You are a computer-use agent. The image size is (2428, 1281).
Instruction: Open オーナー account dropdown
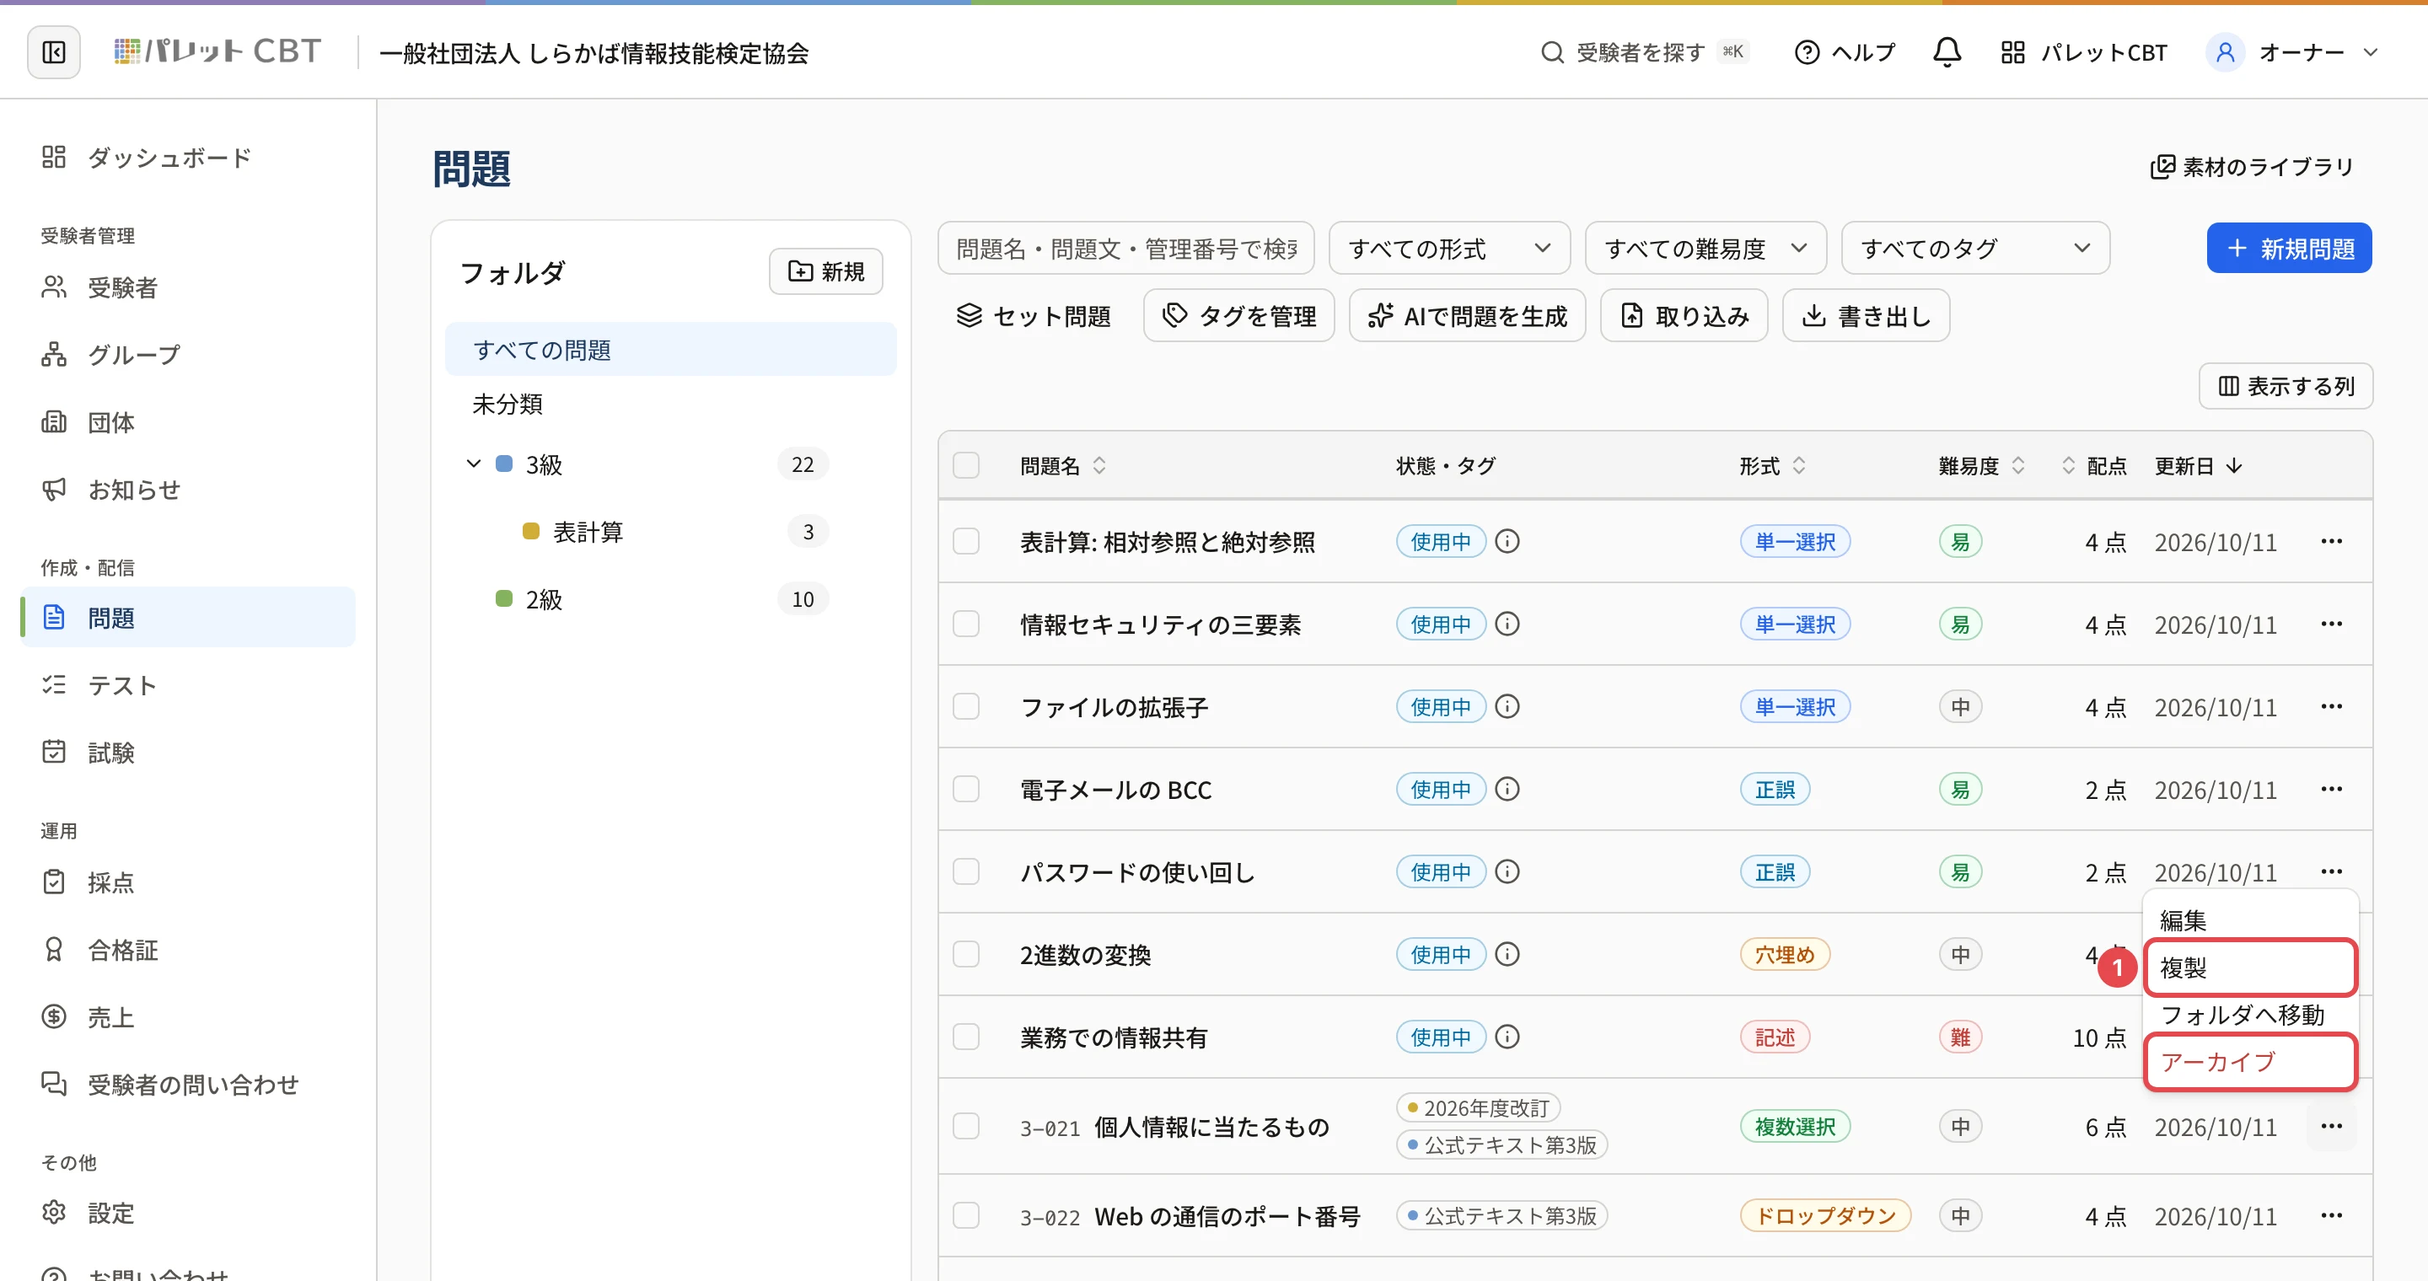pos(2292,51)
